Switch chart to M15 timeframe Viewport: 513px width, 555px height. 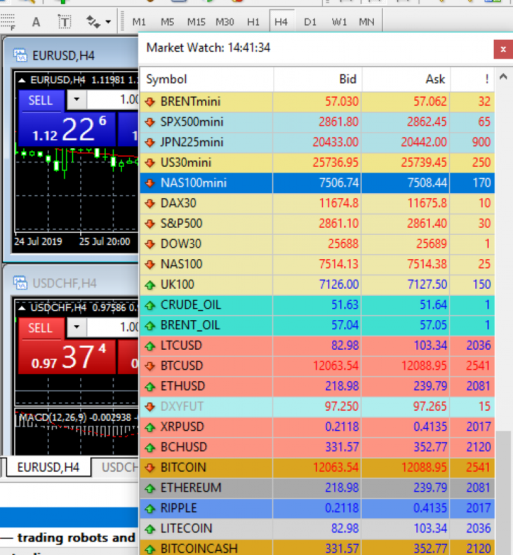pyautogui.click(x=196, y=22)
